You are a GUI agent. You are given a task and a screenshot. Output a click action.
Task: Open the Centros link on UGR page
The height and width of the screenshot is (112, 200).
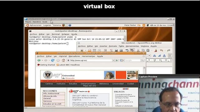pos(49,84)
